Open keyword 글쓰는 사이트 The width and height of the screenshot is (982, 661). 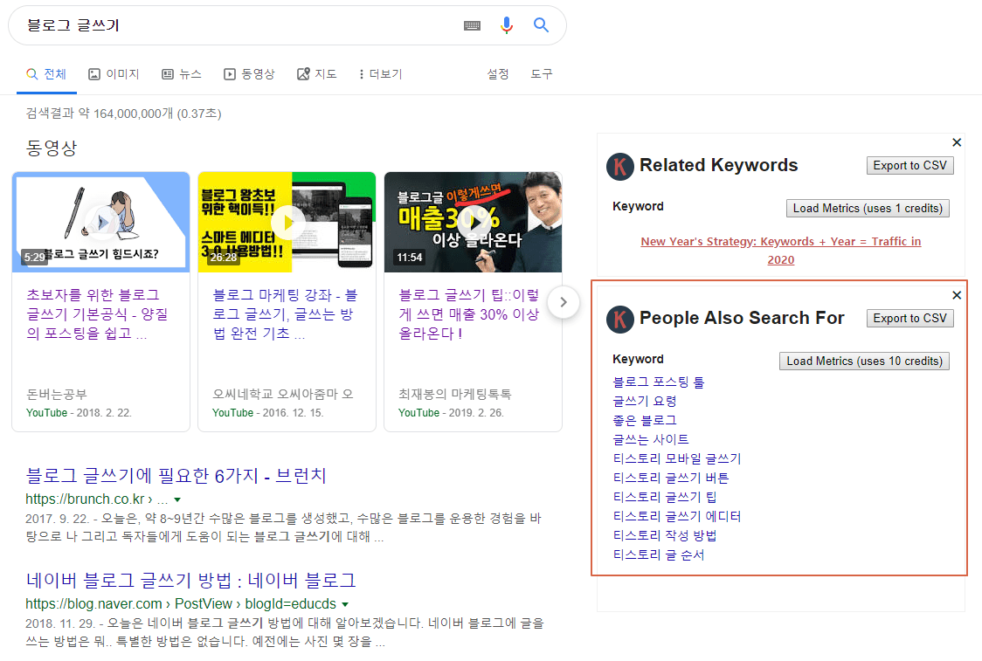[x=651, y=440]
